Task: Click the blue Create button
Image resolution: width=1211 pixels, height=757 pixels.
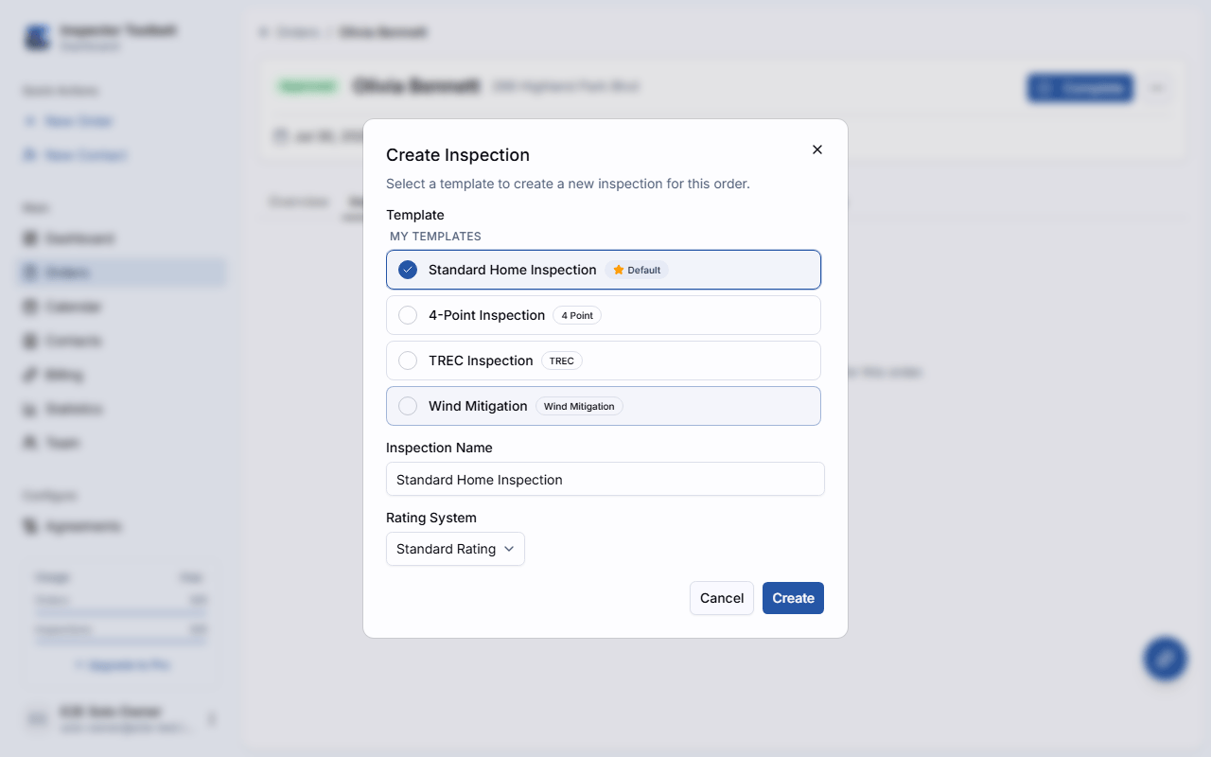Action: tap(793, 598)
